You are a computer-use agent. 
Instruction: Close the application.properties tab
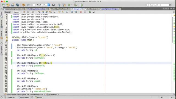pyautogui.click(x=23, y=9)
